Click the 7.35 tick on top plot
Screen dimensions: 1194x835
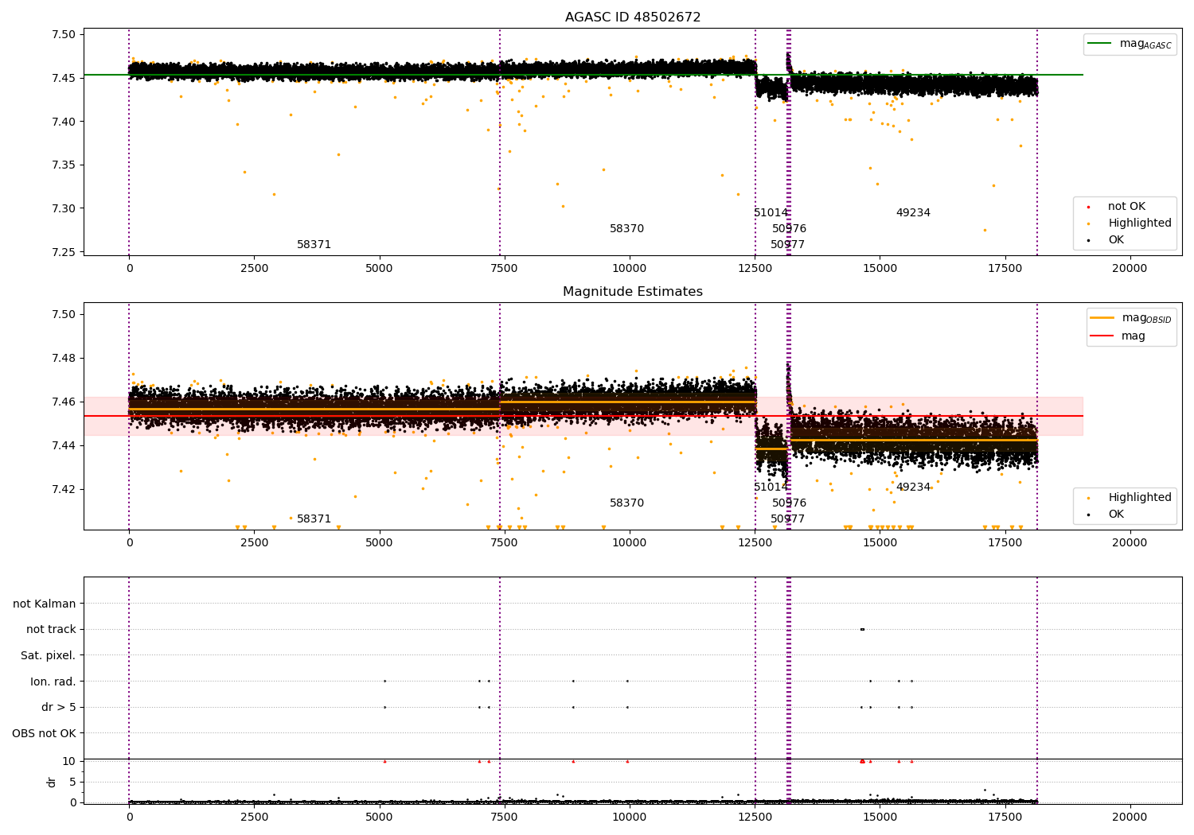tap(63, 165)
